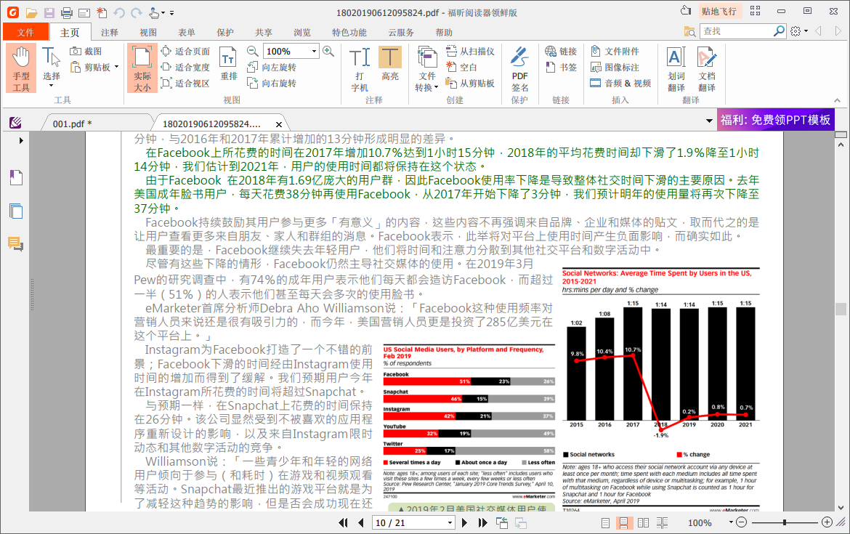Open search settings gear dropdown

799,31
